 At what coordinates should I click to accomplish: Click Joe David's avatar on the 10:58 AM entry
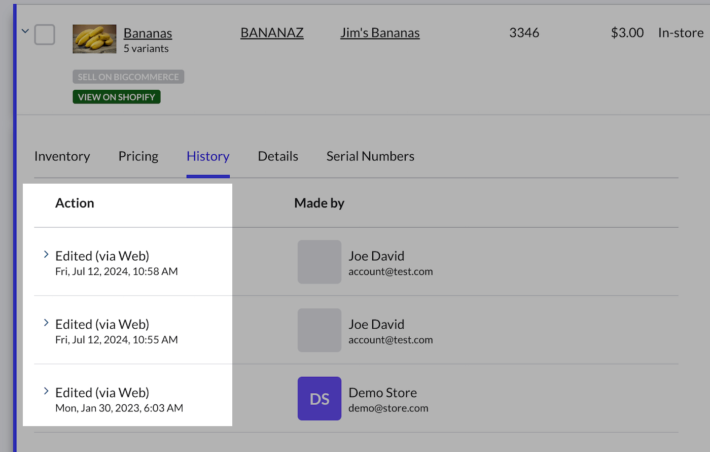point(319,262)
